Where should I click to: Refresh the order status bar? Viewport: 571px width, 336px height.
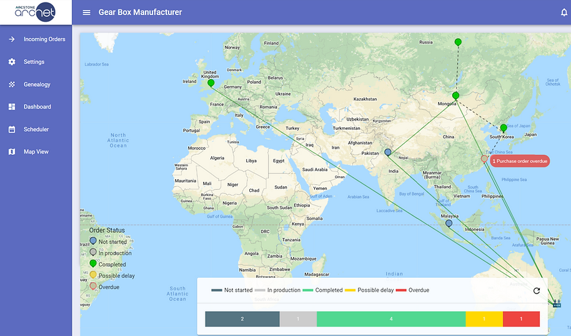[x=537, y=290]
